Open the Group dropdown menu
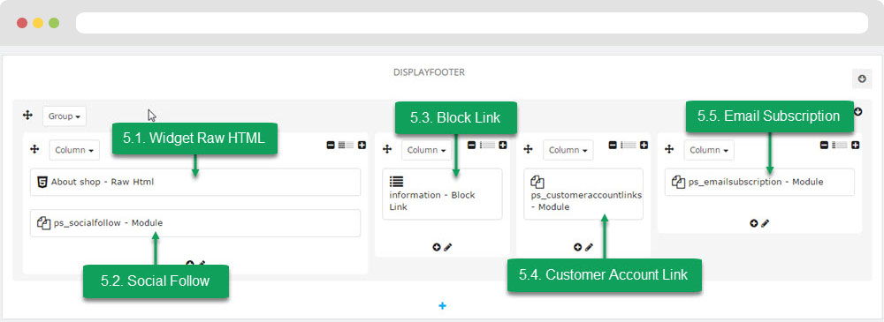 [65, 116]
